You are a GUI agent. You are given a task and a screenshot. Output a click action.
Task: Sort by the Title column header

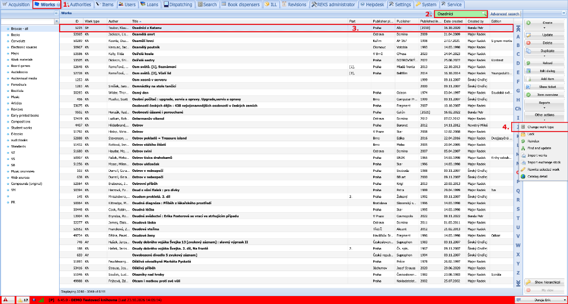[239, 22]
